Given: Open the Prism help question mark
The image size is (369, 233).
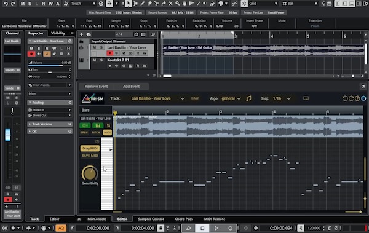Looking at the screenshot, I should coord(357,98).
